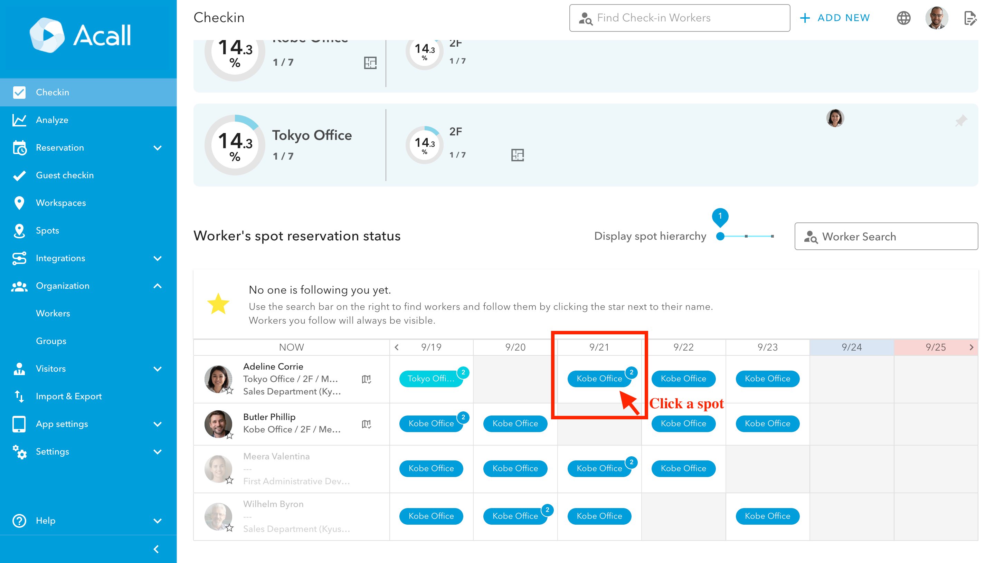995x563 pixels.
Task: Expand the Reservation menu
Action: [x=158, y=148]
